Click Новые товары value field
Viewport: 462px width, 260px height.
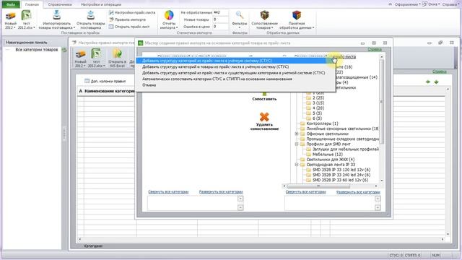[x=220, y=19]
